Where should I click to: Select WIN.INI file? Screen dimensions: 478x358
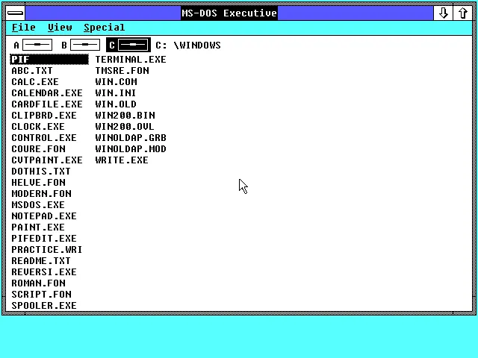pos(115,92)
